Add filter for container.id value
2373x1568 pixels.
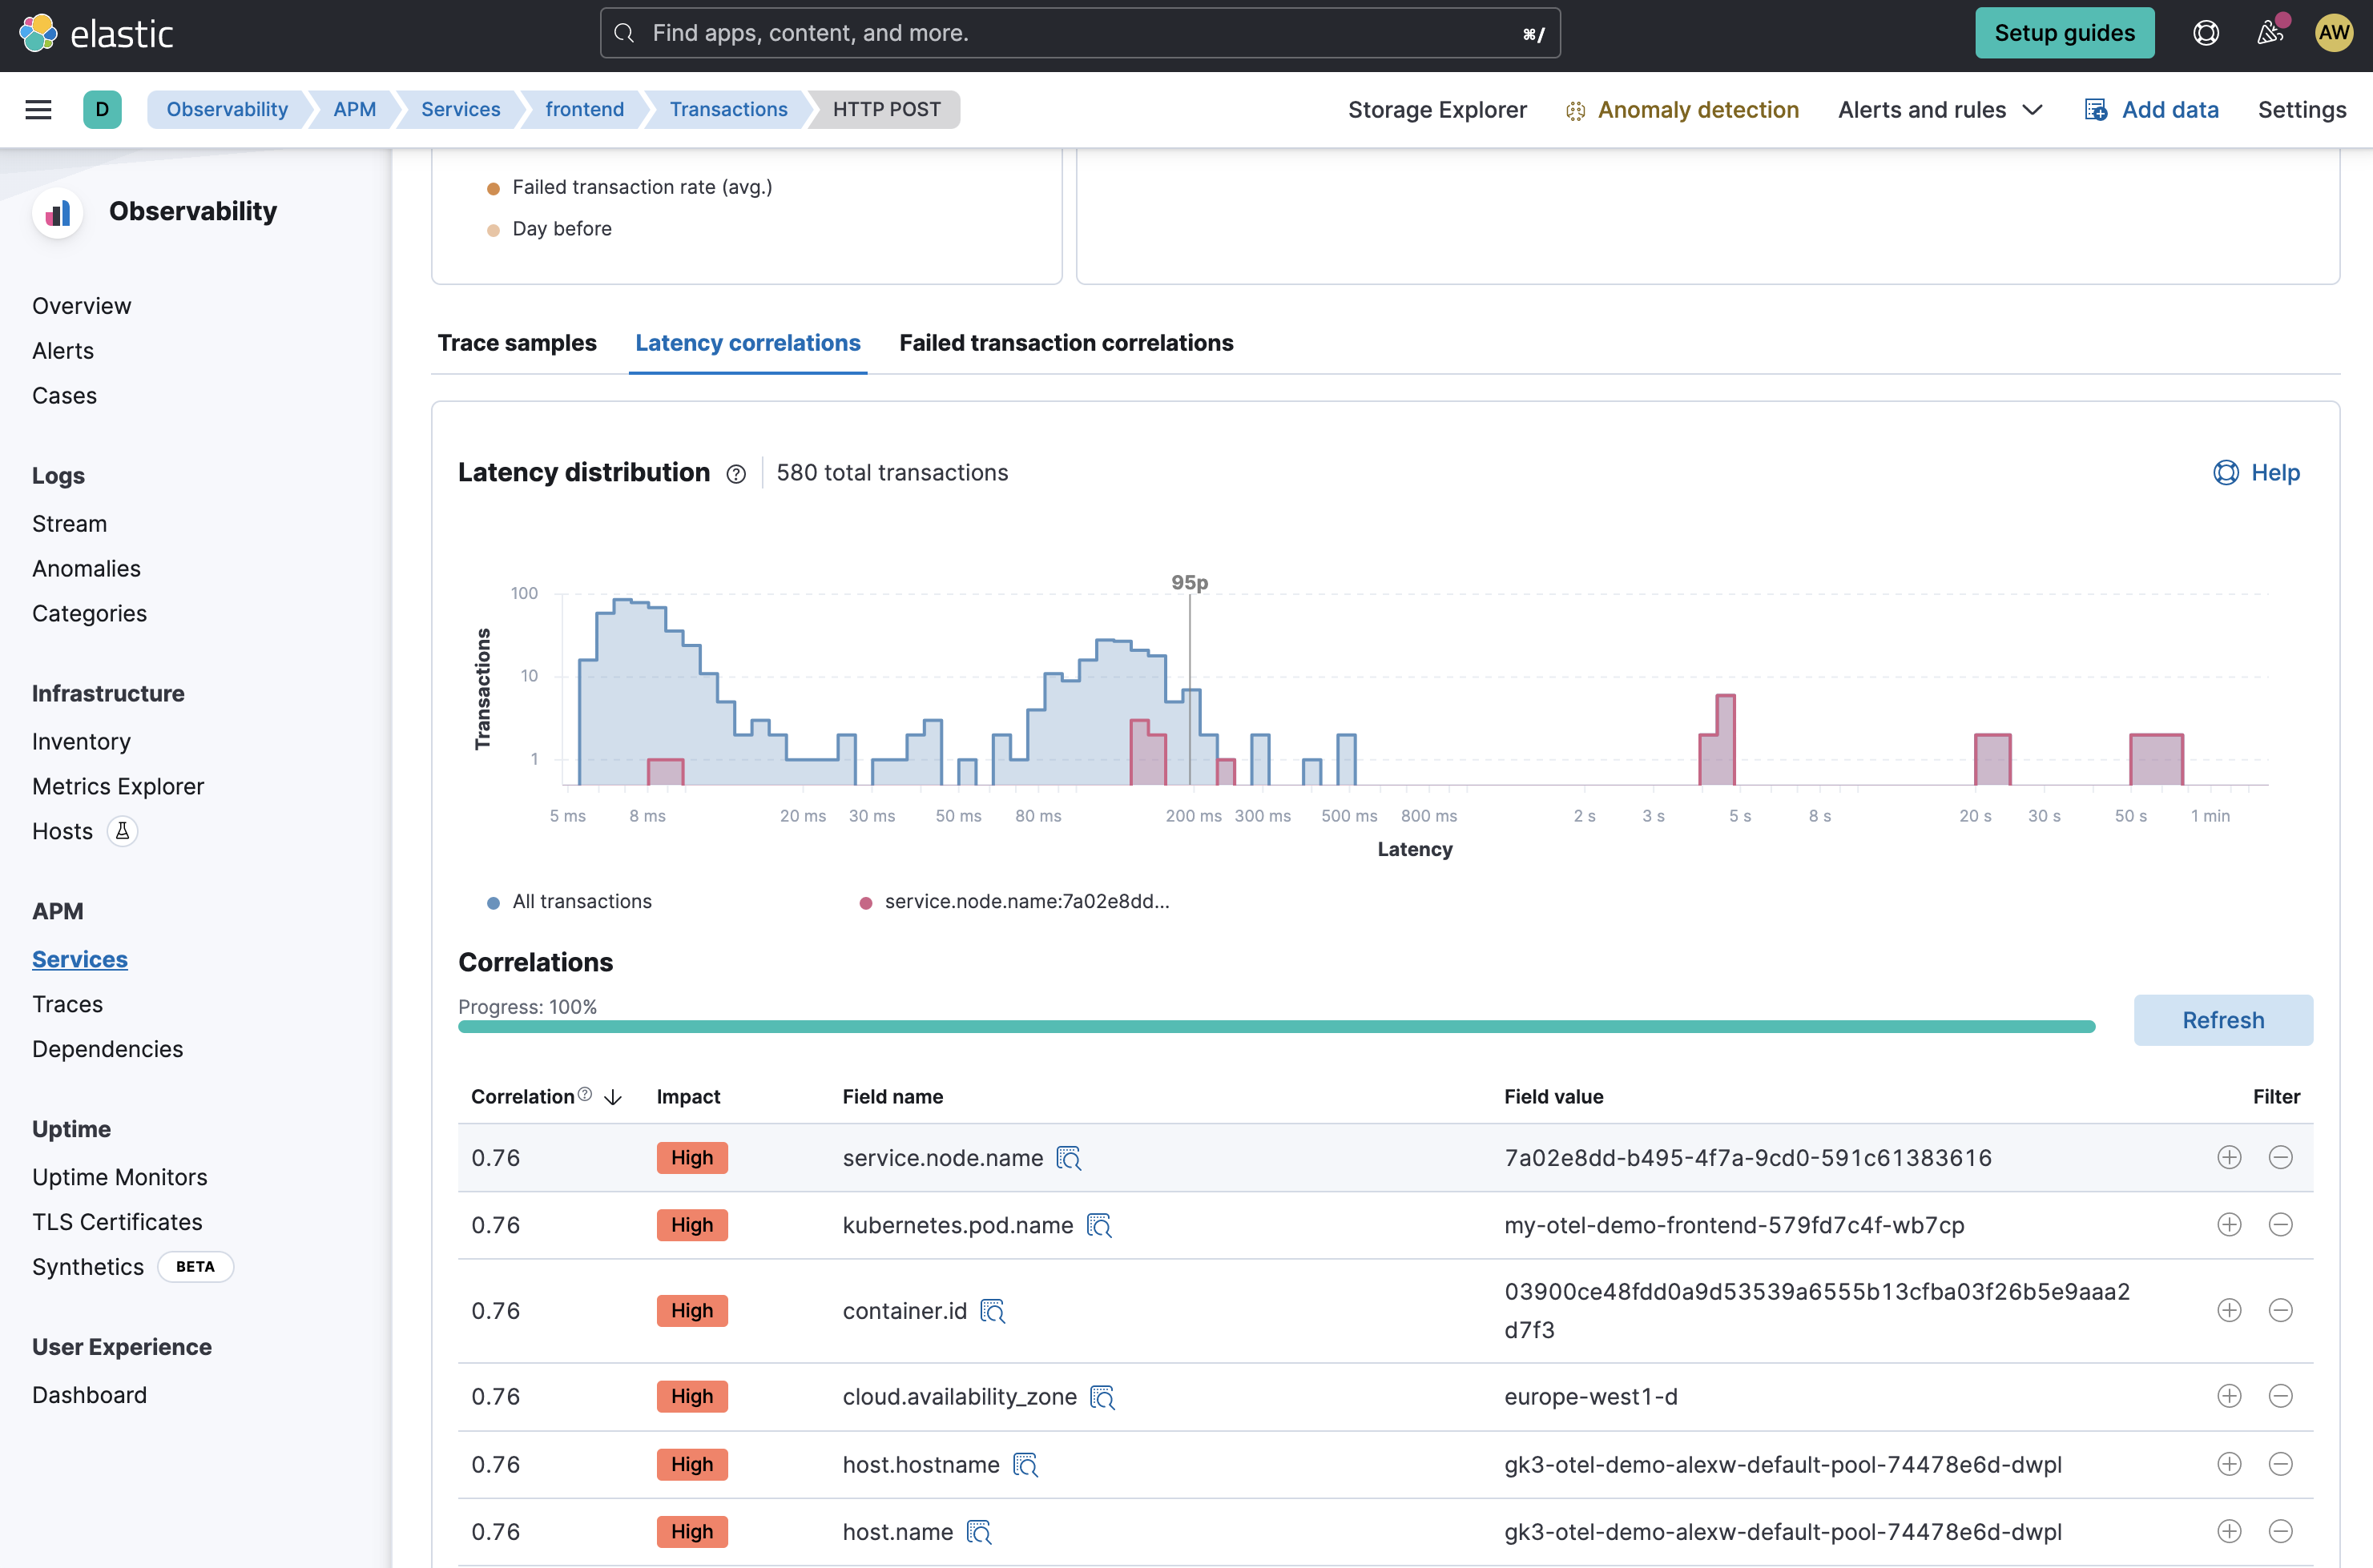click(2229, 1310)
